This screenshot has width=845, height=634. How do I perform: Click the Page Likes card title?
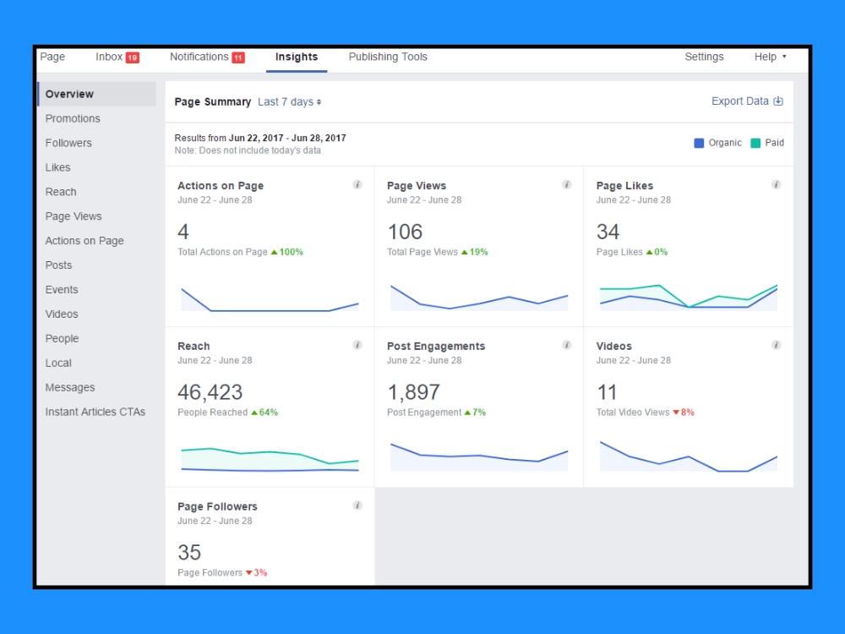[x=624, y=185]
